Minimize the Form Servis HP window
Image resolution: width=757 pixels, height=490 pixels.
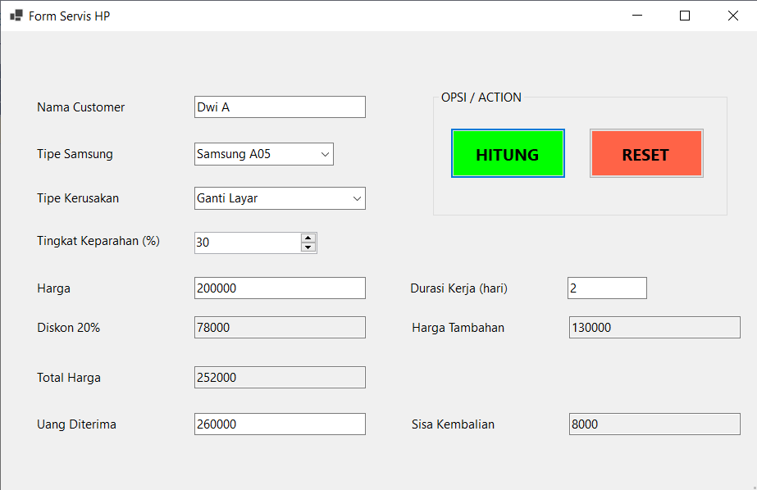point(637,16)
